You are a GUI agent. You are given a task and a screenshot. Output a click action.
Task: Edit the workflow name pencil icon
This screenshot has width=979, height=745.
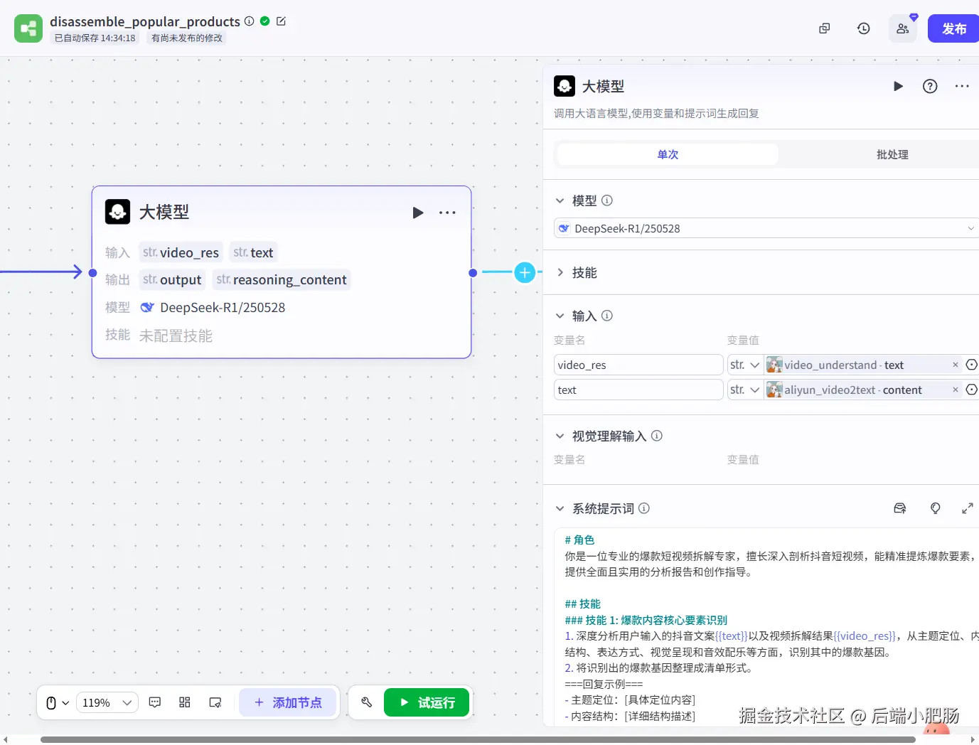[281, 21]
